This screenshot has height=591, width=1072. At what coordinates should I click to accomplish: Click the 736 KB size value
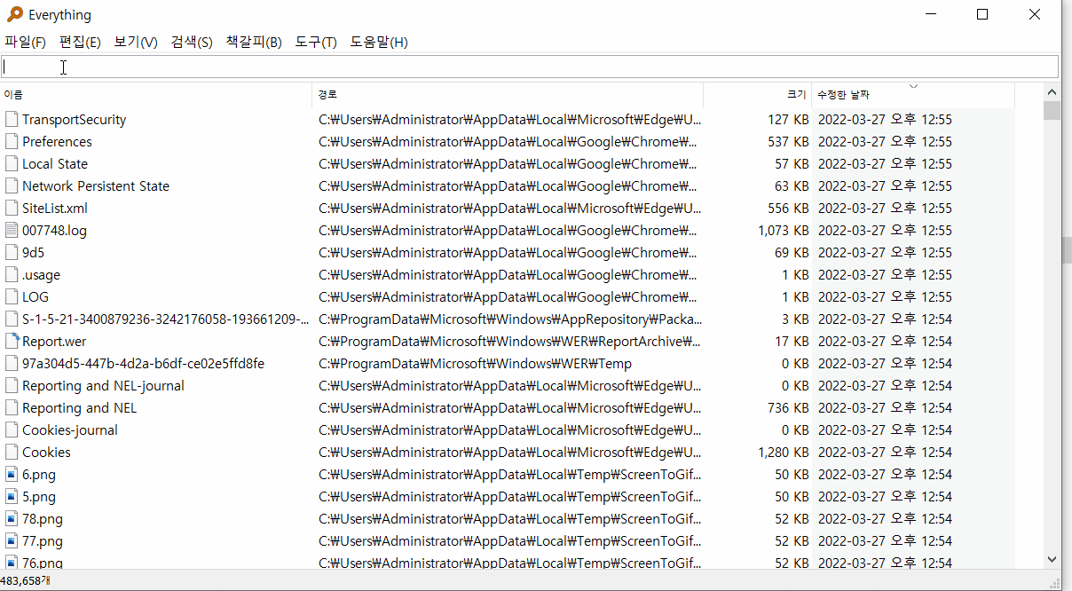pyautogui.click(x=788, y=407)
